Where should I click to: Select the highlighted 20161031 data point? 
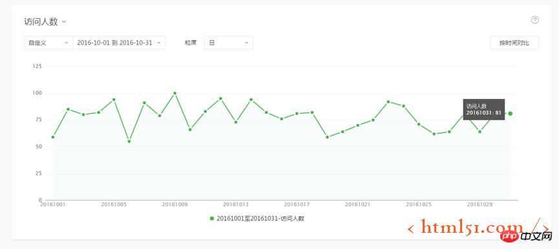coord(510,113)
